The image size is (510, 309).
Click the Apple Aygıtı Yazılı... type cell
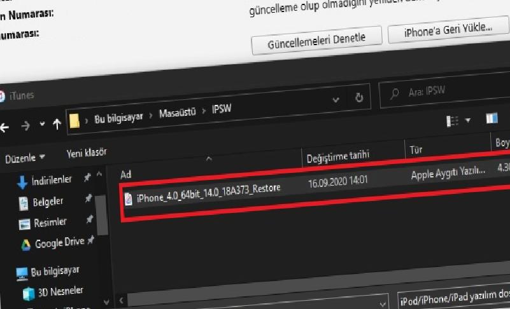[448, 172]
